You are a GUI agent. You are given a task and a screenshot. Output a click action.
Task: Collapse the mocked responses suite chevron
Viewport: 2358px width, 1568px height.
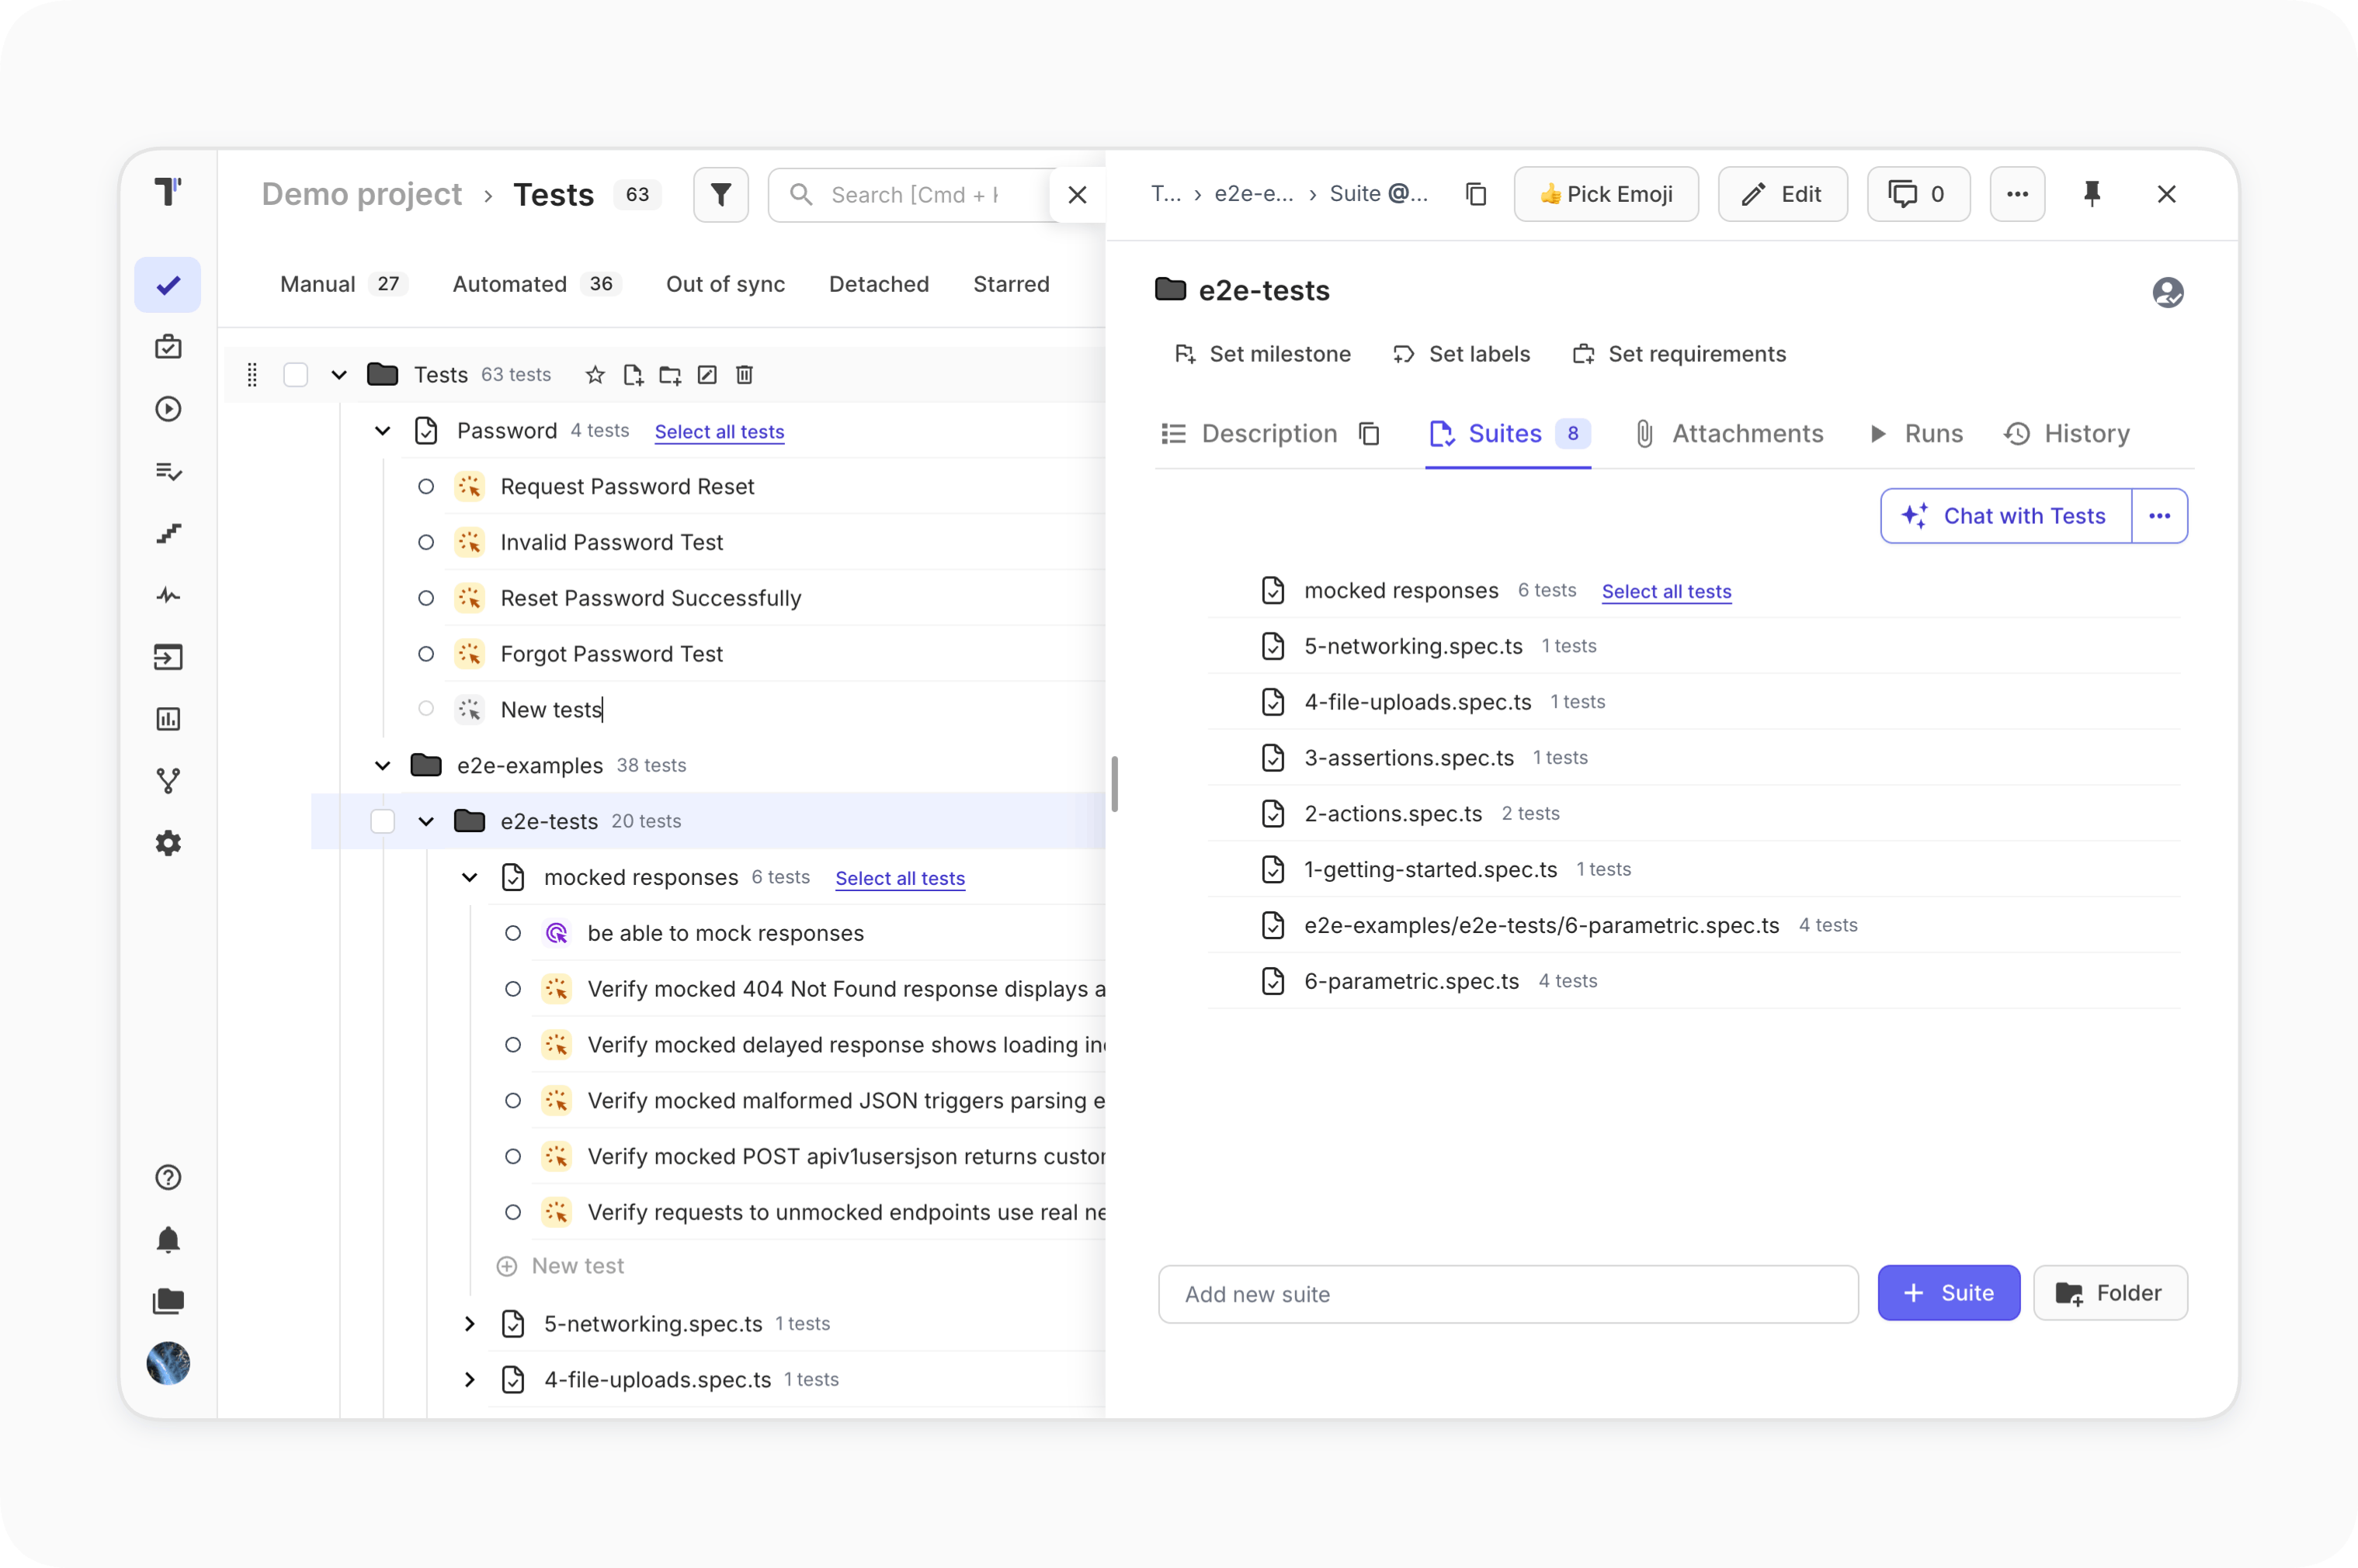[x=469, y=877]
